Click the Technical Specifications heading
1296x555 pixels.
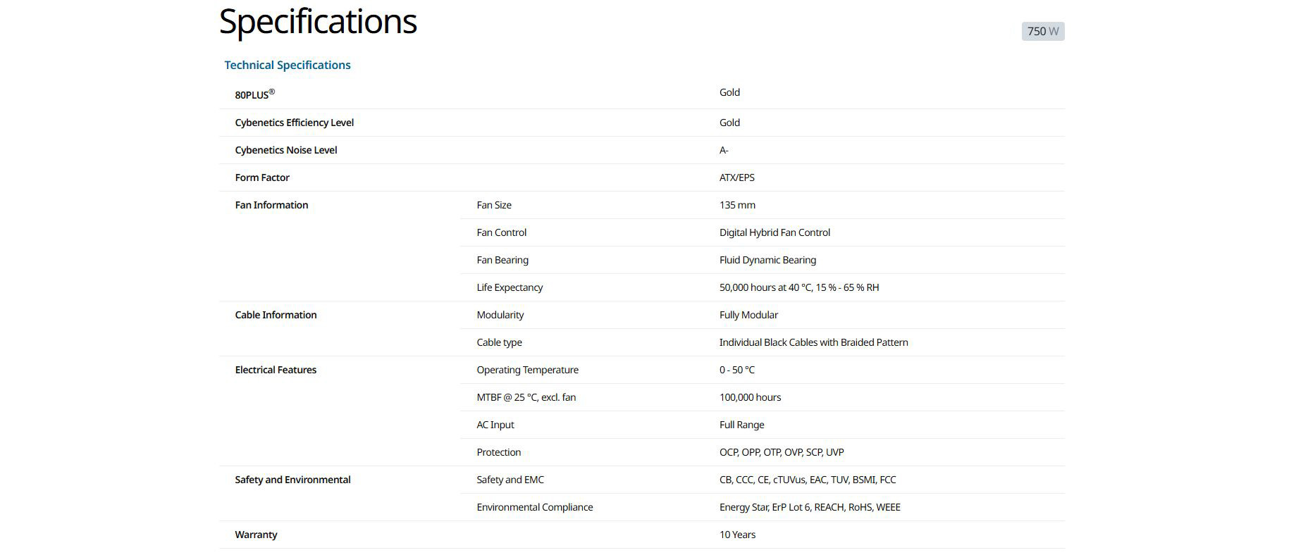[287, 65]
